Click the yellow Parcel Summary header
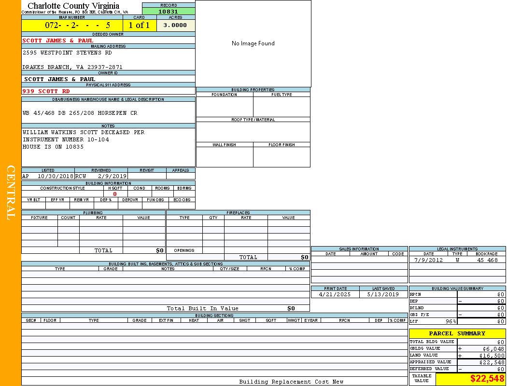507x386 pixels. click(457, 333)
